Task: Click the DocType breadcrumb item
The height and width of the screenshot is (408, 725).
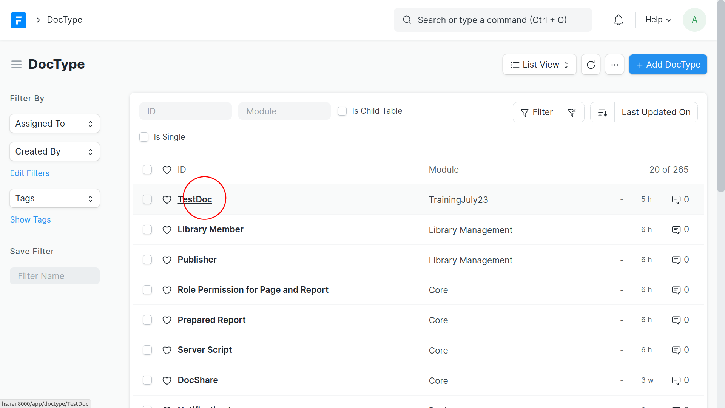Action: pyautogui.click(x=65, y=20)
